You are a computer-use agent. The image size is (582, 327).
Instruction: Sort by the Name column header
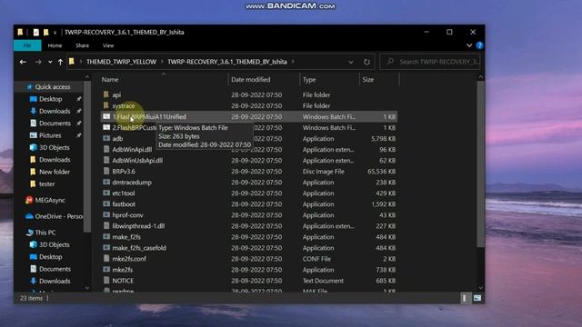point(110,80)
